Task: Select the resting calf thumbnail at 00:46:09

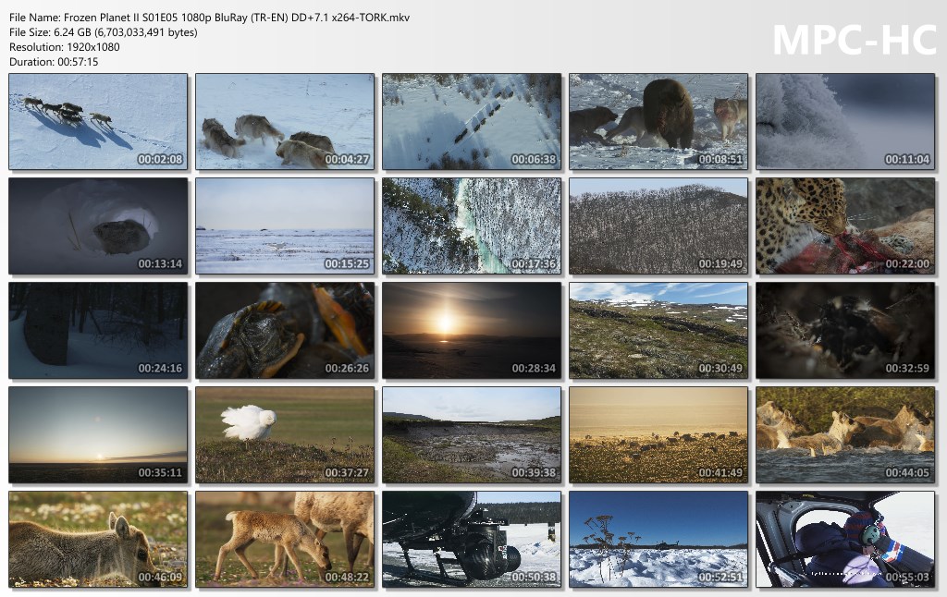Action: point(98,539)
